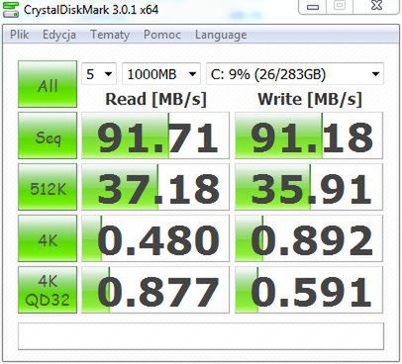Start the Seq benchmark test
The image size is (402, 364).
point(48,136)
